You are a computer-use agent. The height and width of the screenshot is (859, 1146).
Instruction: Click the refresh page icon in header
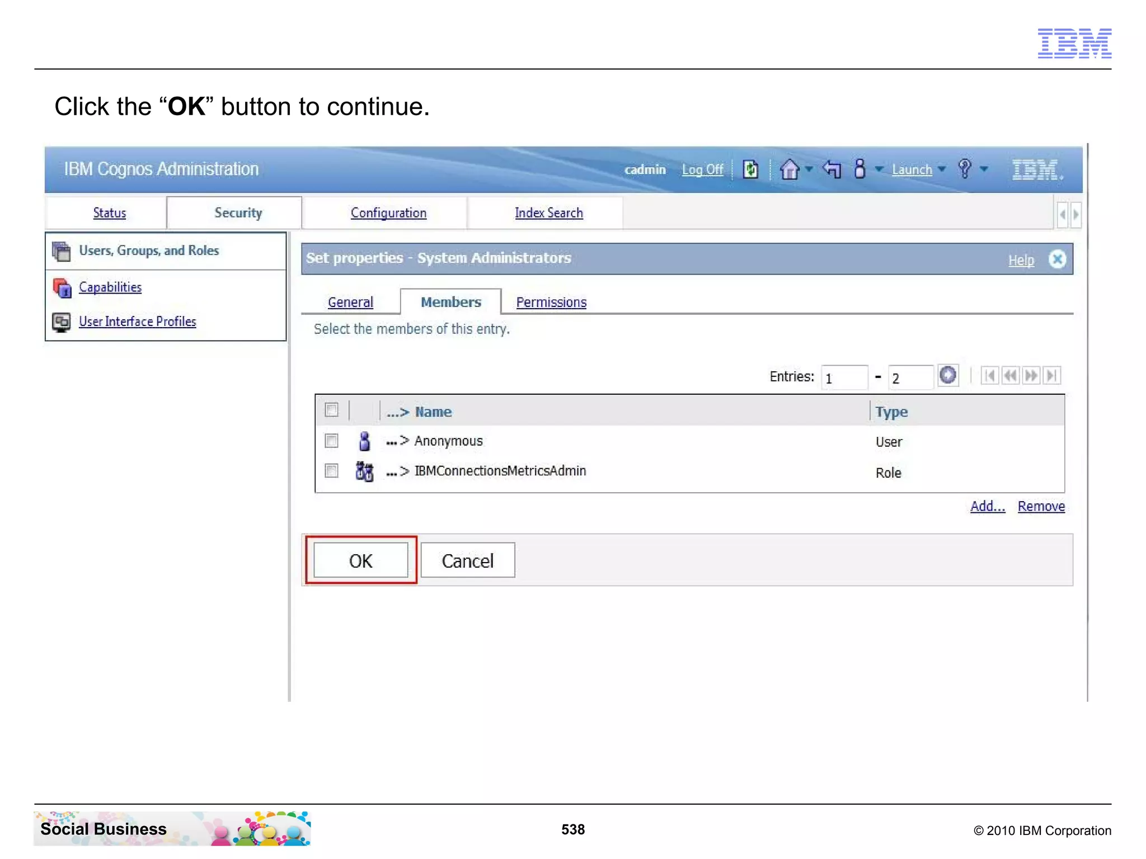coord(750,169)
